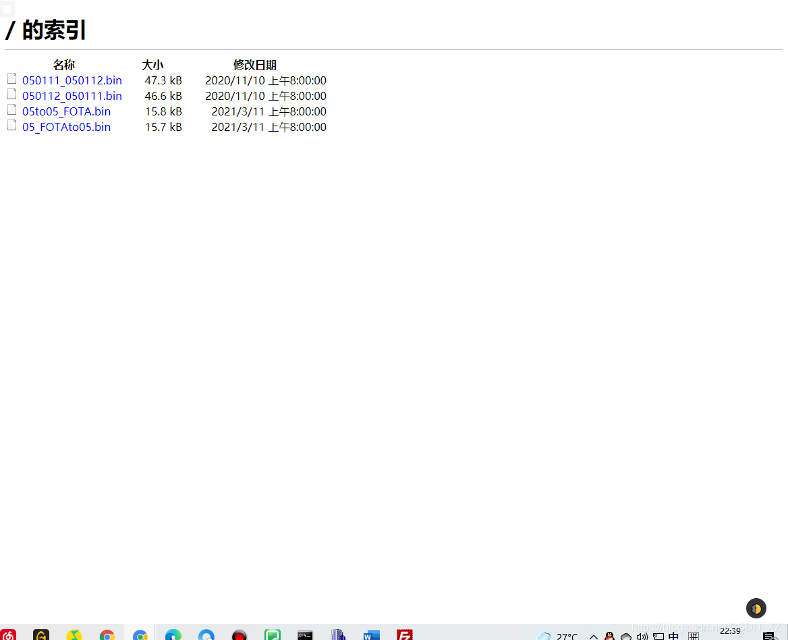Open FileZilla from the taskbar
This screenshot has width=788, height=640.
pyautogui.click(x=405, y=635)
